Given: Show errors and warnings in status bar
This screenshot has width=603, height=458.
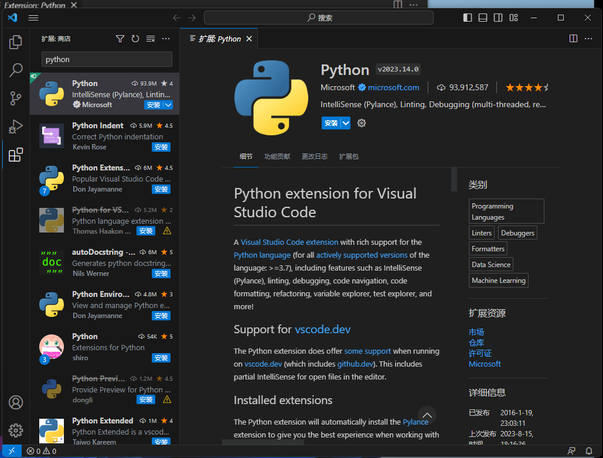Looking at the screenshot, I should (42, 451).
